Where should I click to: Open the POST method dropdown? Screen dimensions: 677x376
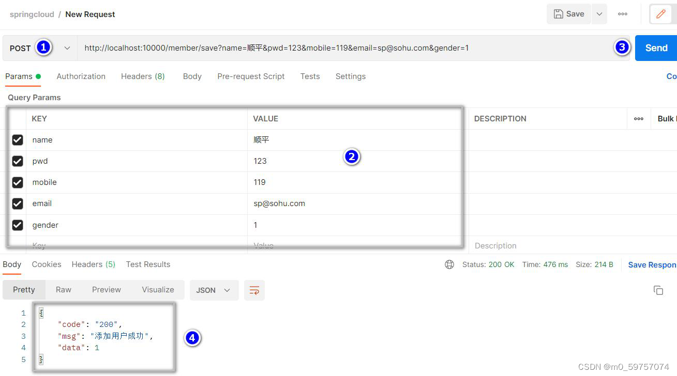coord(40,48)
